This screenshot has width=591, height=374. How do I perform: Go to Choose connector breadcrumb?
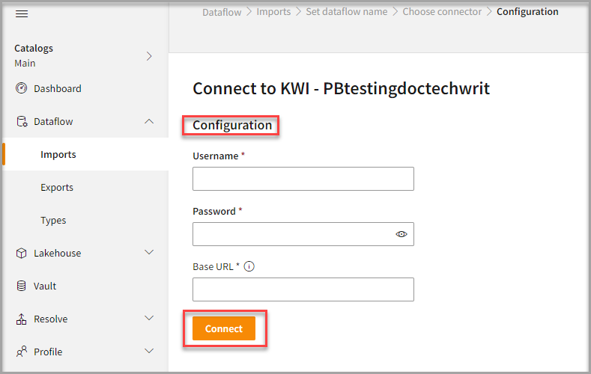tap(442, 12)
